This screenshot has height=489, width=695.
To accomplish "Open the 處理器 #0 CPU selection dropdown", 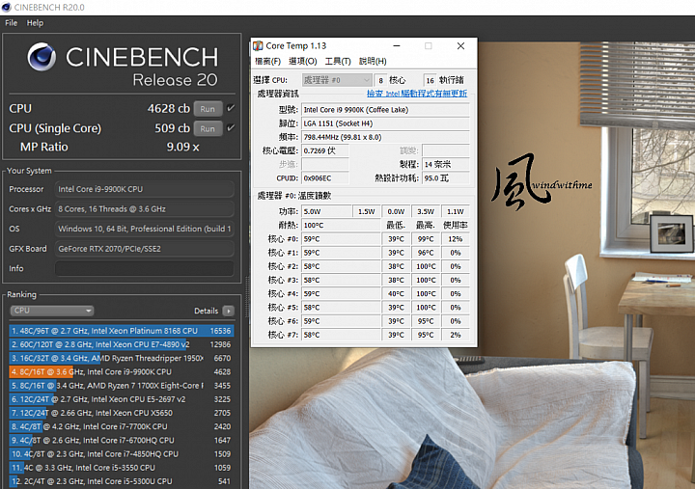I will pyautogui.click(x=337, y=80).
